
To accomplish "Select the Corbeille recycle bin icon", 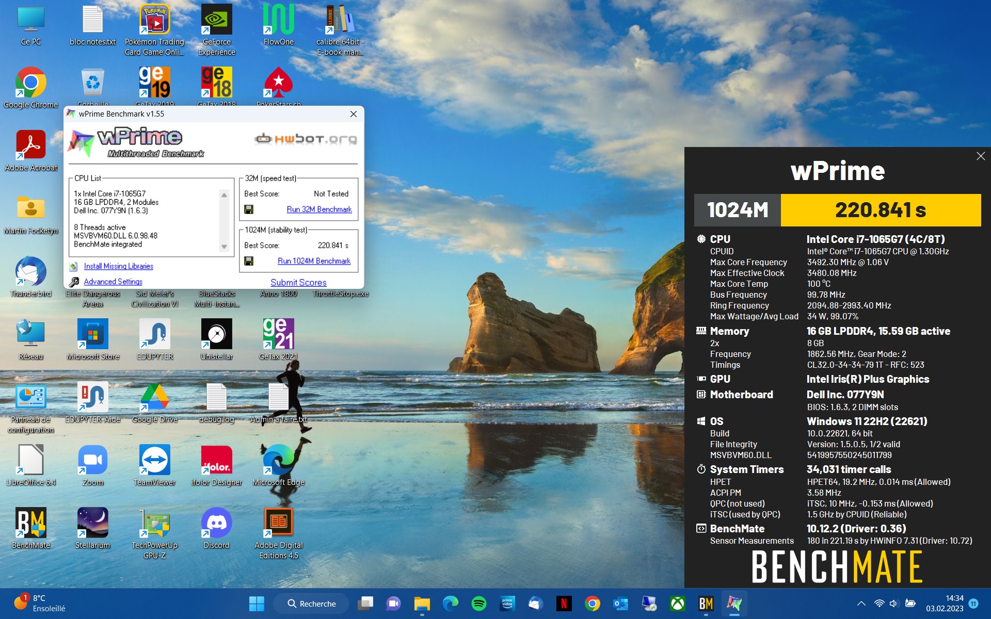I will (93, 87).
